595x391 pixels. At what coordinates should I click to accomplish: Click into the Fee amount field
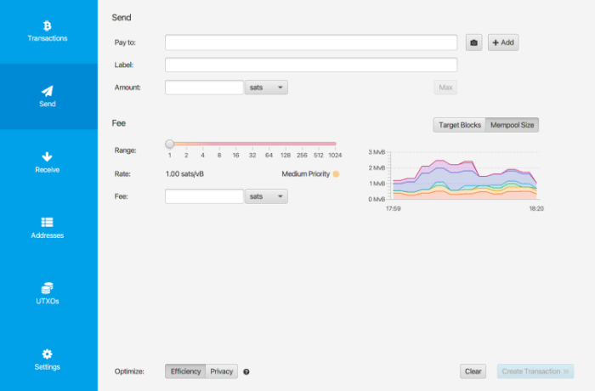pos(204,196)
